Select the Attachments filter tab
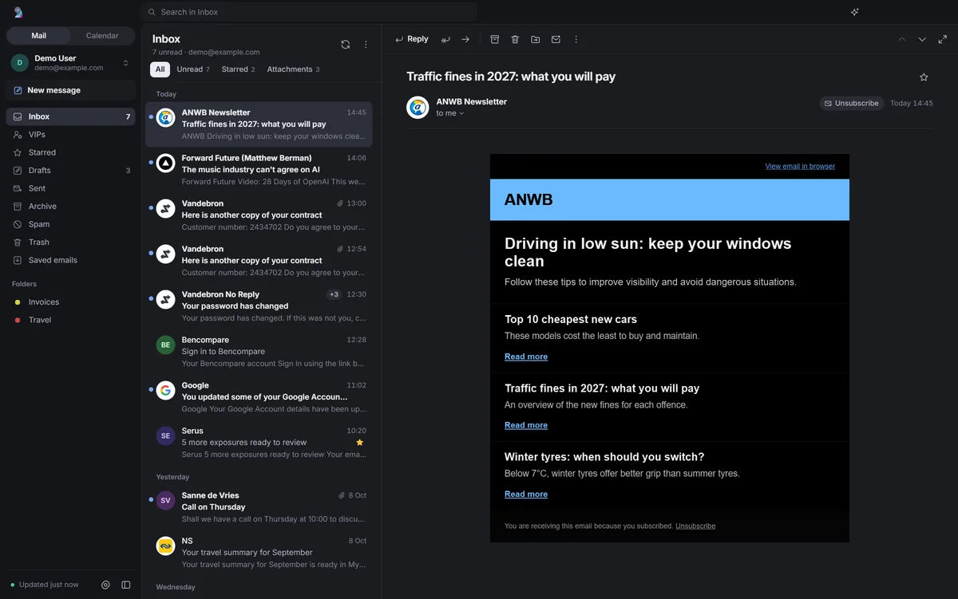 [293, 69]
